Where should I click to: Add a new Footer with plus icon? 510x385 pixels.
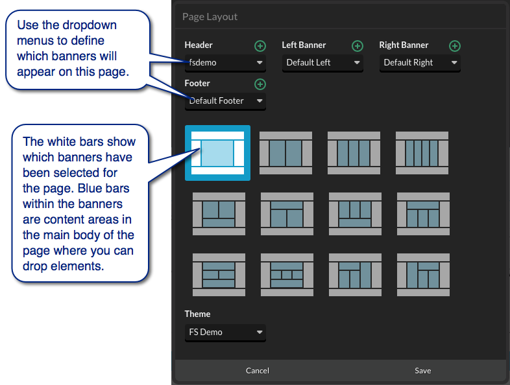tap(260, 84)
